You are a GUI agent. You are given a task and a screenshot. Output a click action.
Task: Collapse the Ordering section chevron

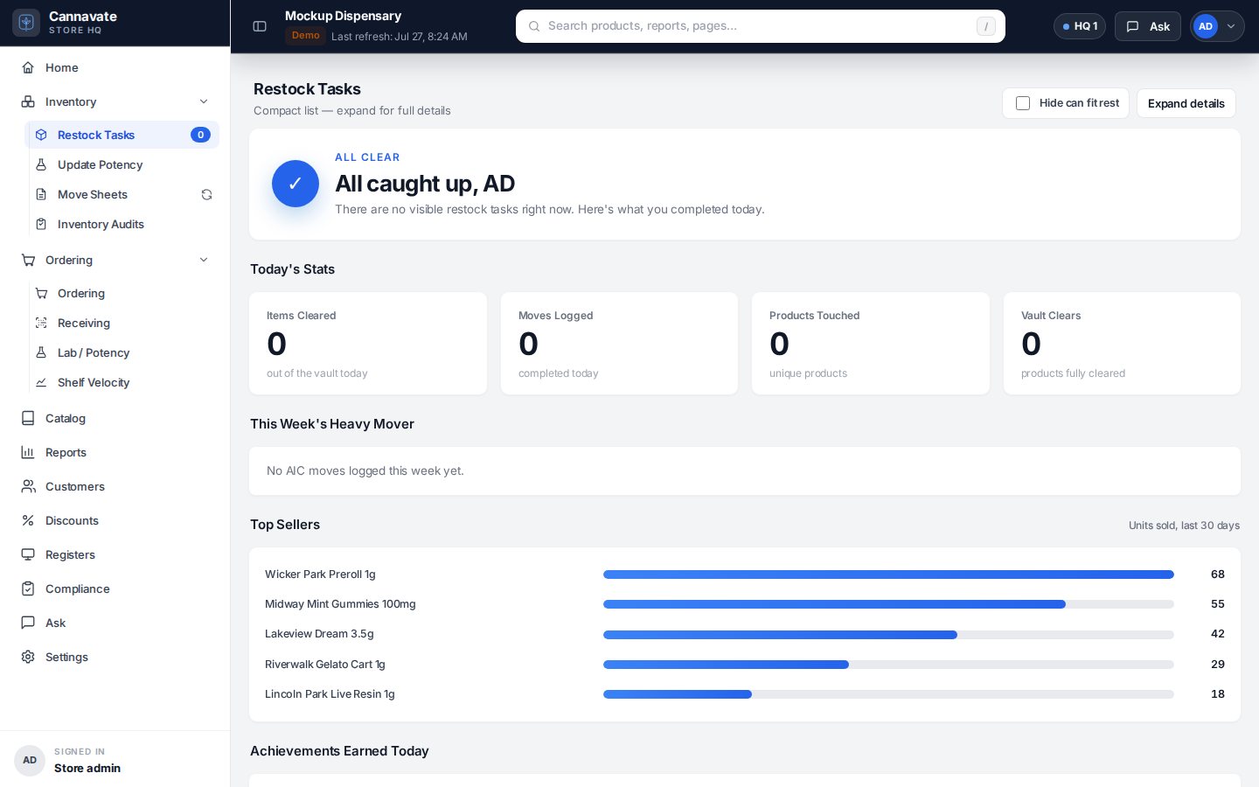tap(204, 260)
